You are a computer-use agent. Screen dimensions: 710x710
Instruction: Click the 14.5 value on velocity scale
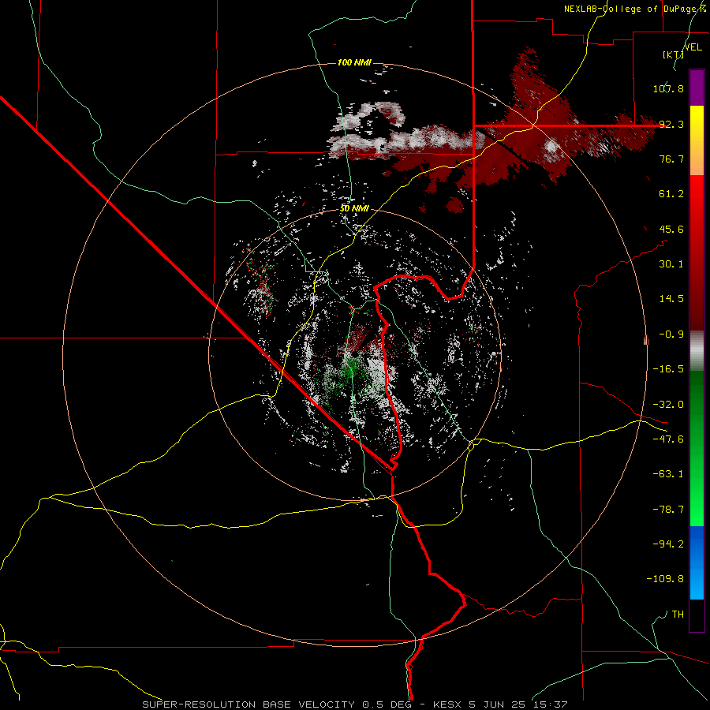pyautogui.click(x=671, y=299)
